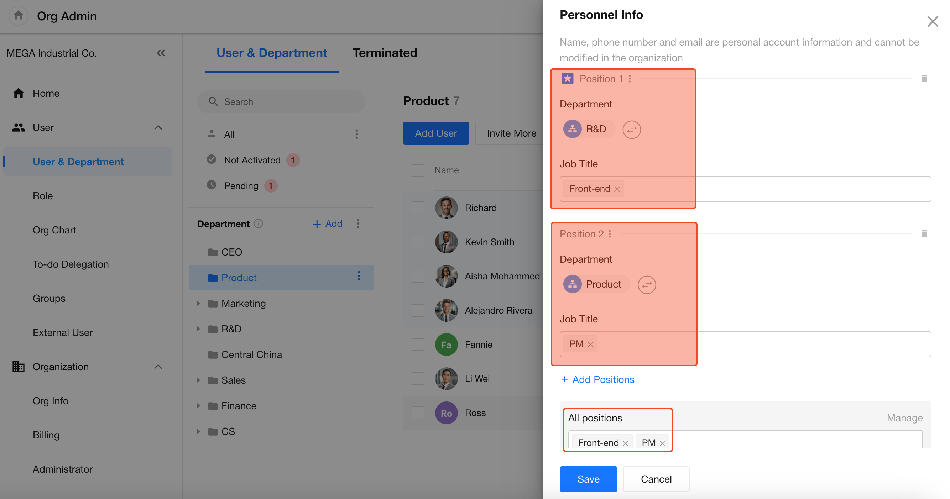Screen dimensions: 950x499
Task: Delete Position 1 with trash icon
Action: (924, 79)
